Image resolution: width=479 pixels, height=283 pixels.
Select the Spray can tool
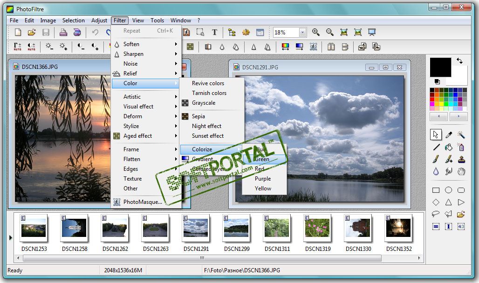point(461,147)
